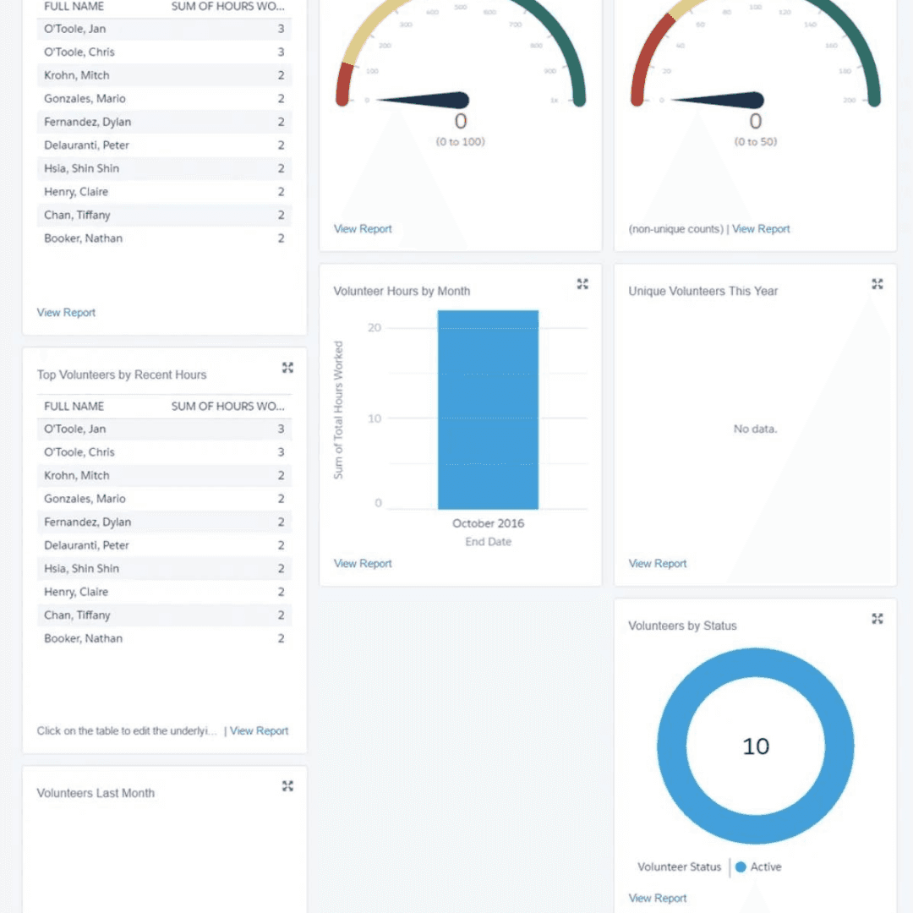Click FULL NAME header in Recent Hours table

click(74, 407)
